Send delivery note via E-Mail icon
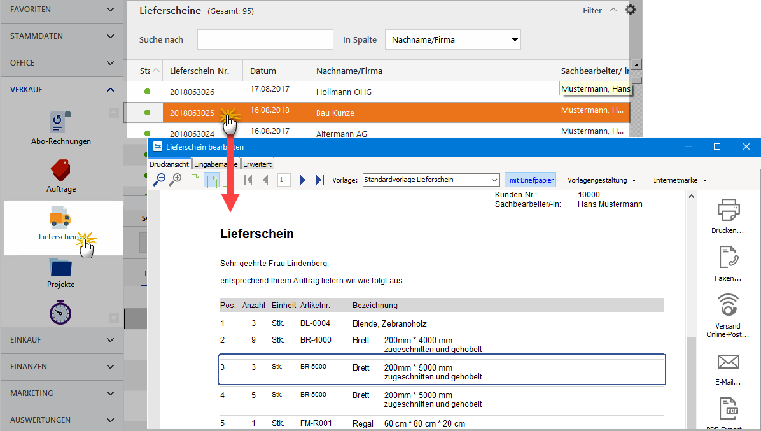The height and width of the screenshot is (431, 761). click(x=728, y=362)
